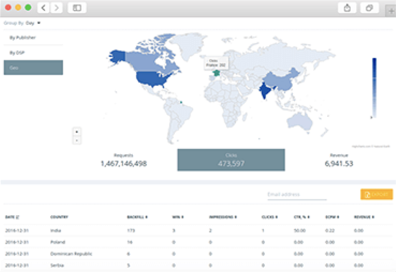Screen dimensions: 396x272
Task: Expand the Group By Day dropdown
Action: pos(33,22)
